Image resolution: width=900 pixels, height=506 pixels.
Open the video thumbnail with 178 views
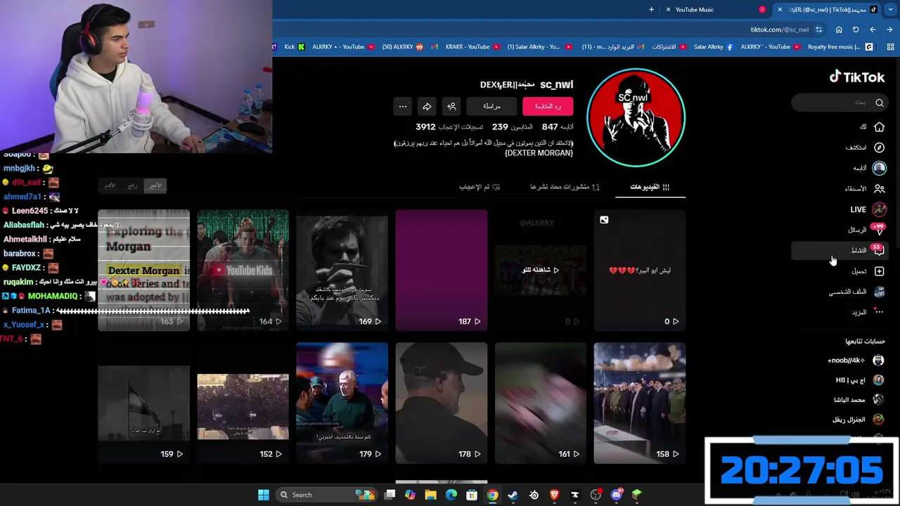442,403
